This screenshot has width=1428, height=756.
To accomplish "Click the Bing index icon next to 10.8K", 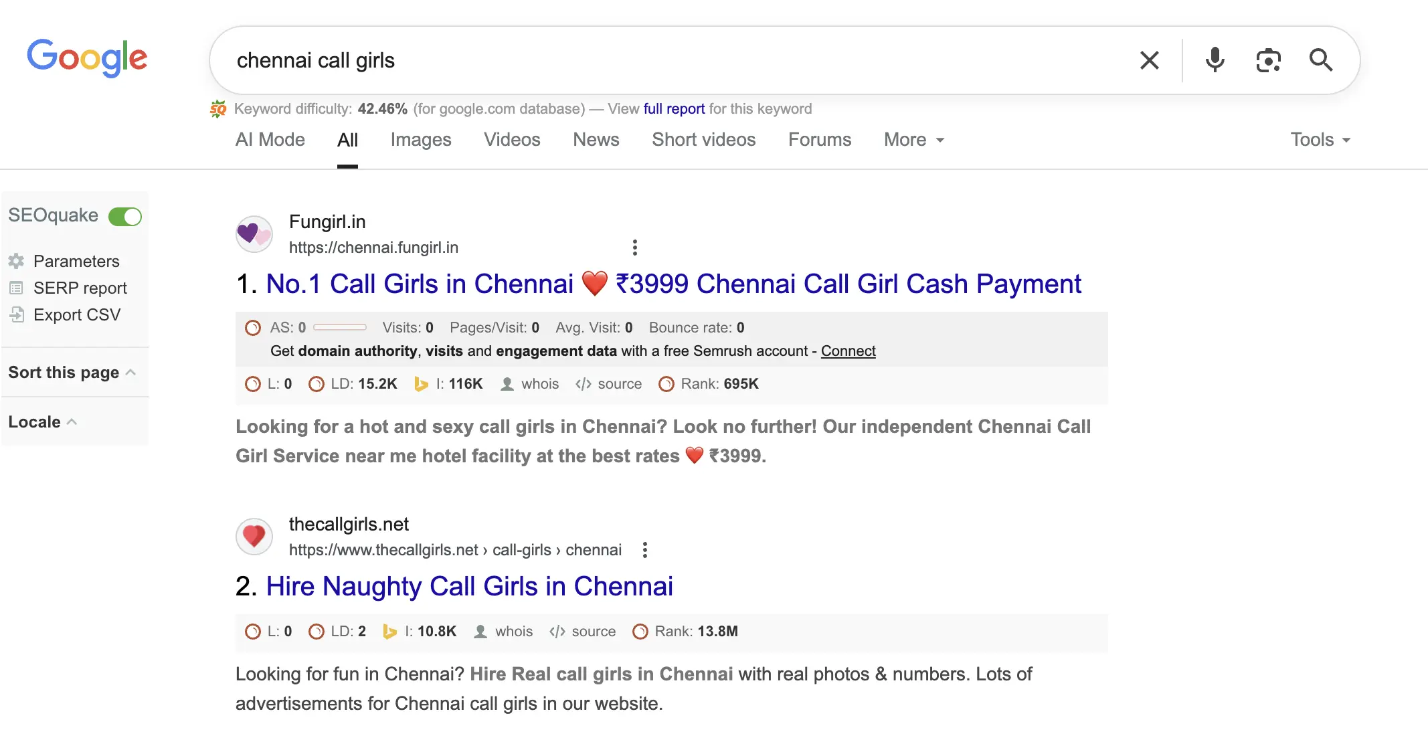I will (389, 632).
